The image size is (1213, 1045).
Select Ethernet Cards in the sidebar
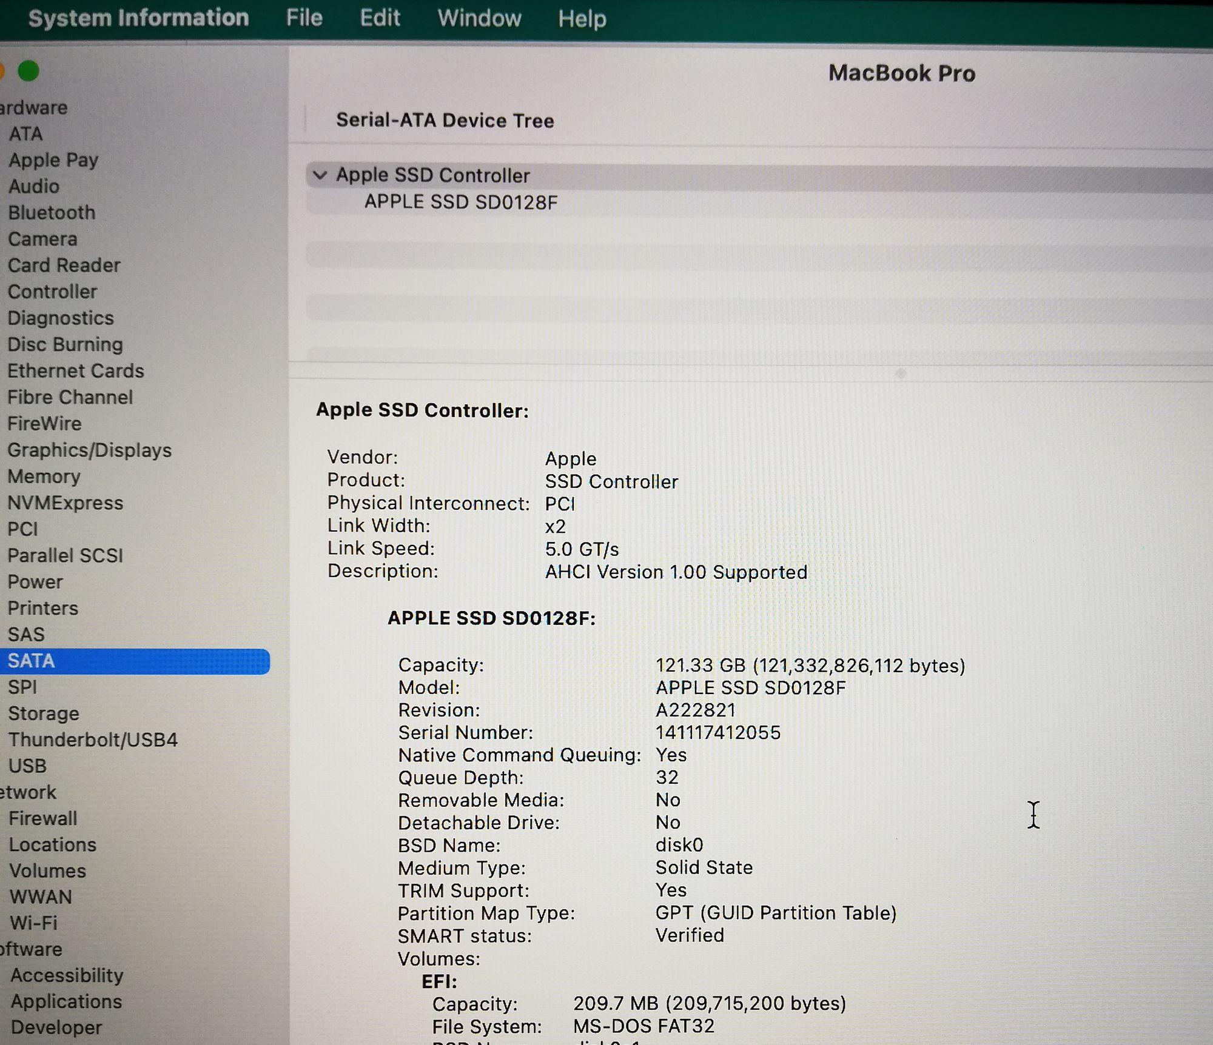click(x=76, y=371)
